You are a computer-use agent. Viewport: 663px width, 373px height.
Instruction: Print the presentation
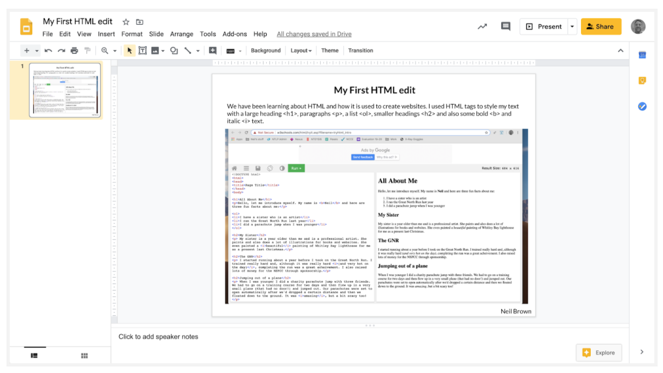coord(74,51)
